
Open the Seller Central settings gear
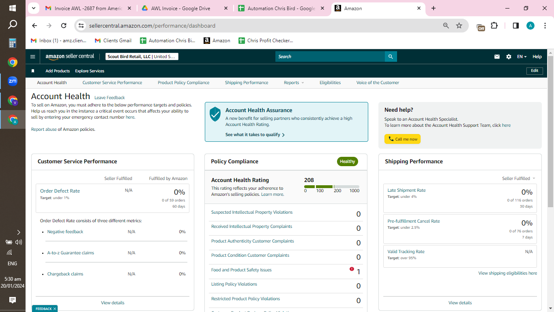click(509, 56)
